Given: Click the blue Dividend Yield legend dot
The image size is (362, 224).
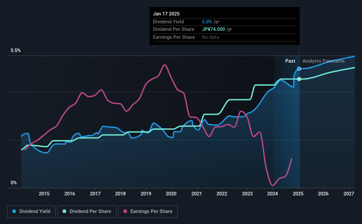Looking at the screenshot, I should (14, 212).
